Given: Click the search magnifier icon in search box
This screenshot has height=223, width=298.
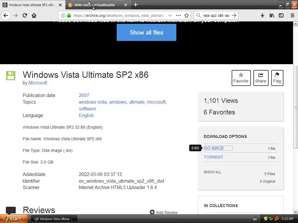Looking at the screenshot, I should 198,15.
